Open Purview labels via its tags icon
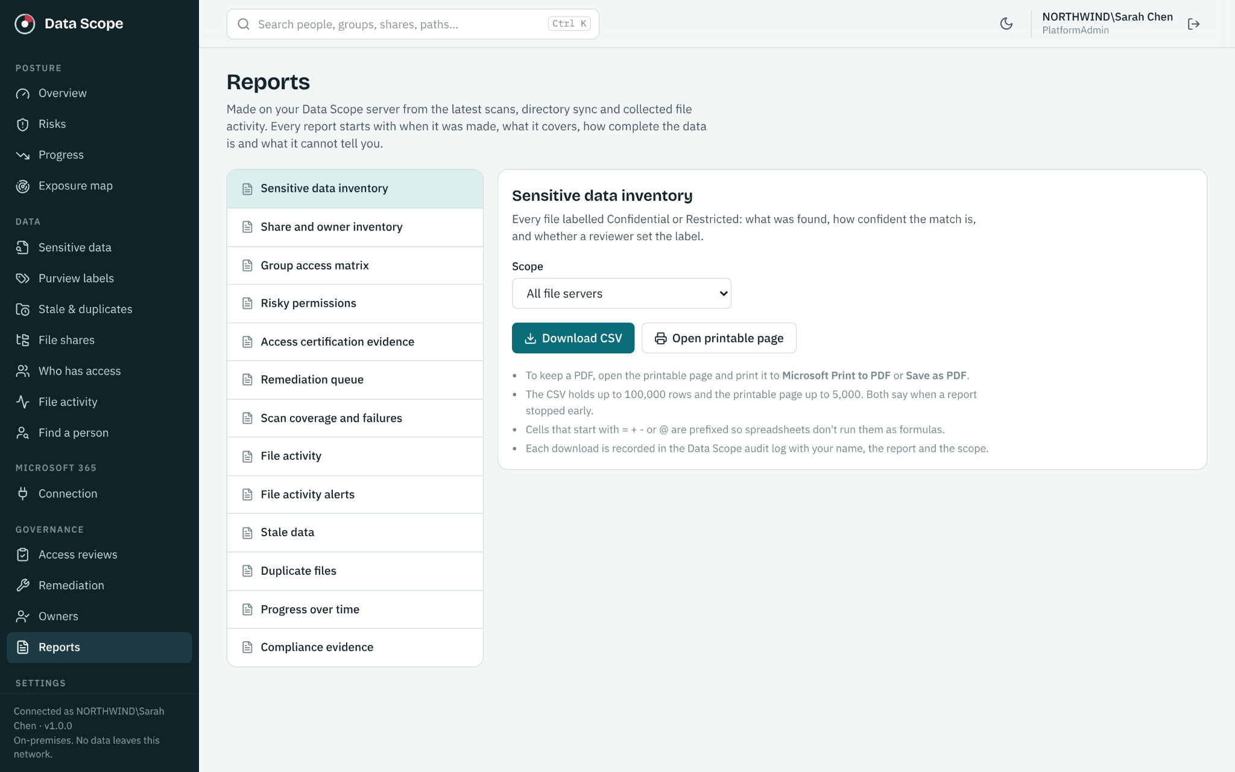The width and height of the screenshot is (1235, 772). pyautogui.click(x=23, y=278)
